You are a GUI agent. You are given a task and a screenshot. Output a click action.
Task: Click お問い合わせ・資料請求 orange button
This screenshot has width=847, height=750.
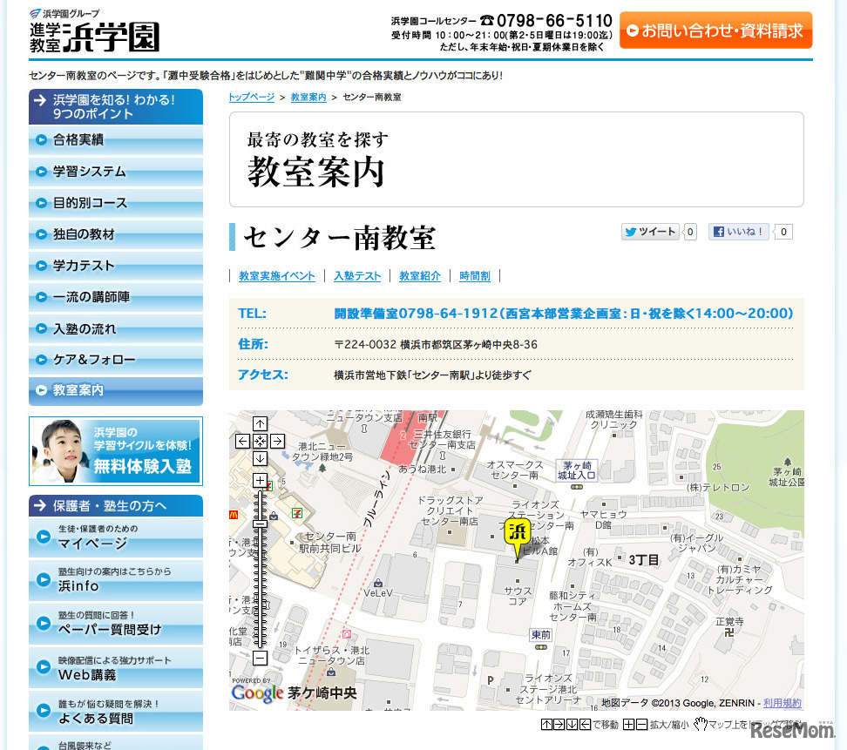click(x=715, y=30)
